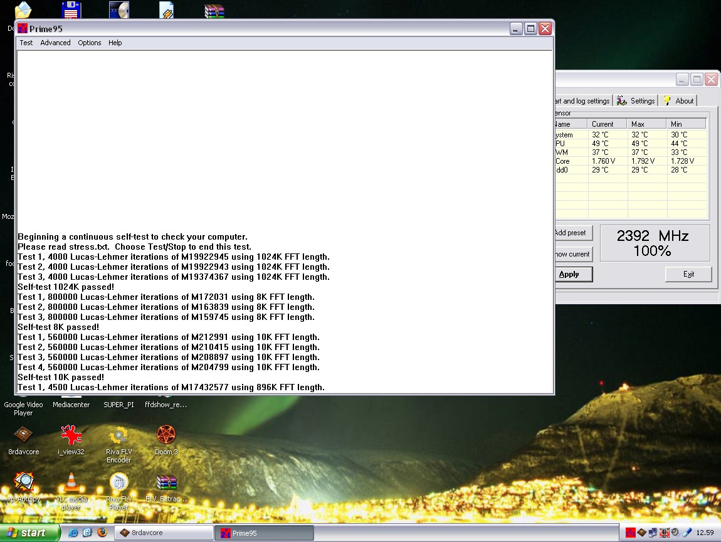Click the 8rdavcore brown chip tray icon
The width and height of the screenshot is (721, 542).
tap(642, 533)
